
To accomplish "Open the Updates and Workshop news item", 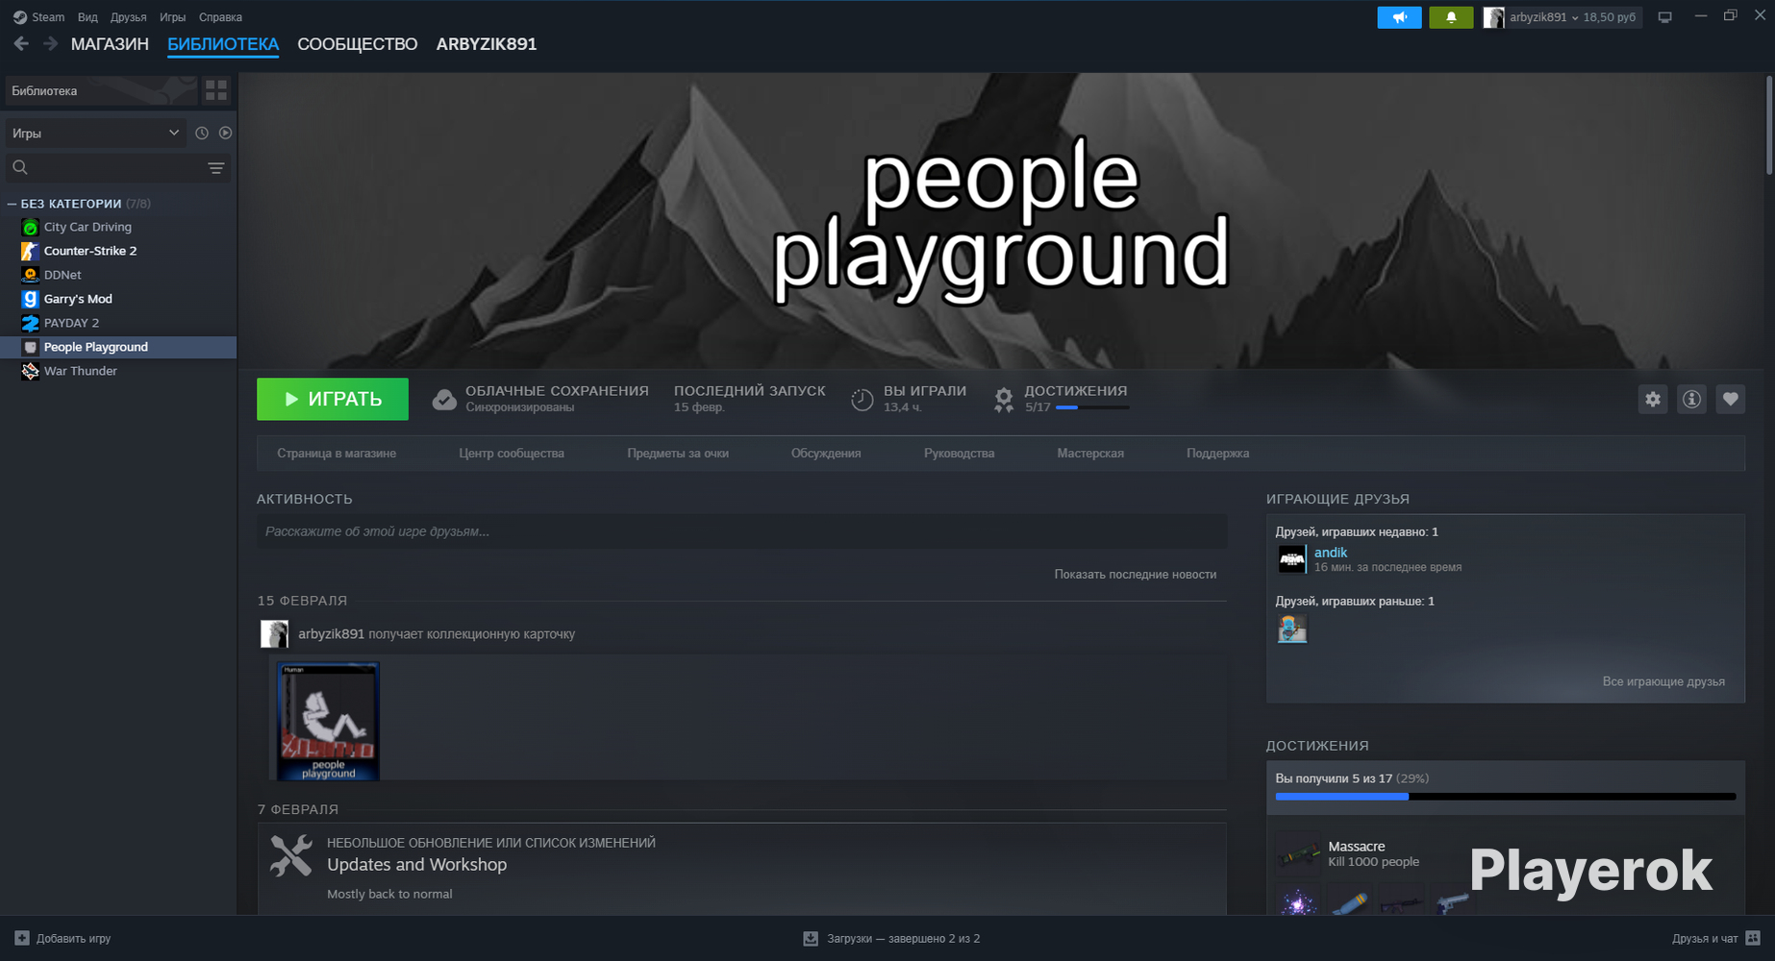I will tap(416, 865).
